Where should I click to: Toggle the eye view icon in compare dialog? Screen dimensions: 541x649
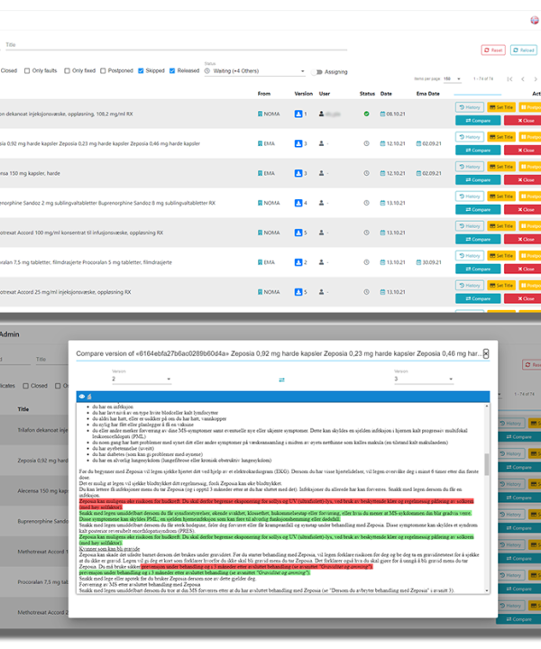coord(82,397)
